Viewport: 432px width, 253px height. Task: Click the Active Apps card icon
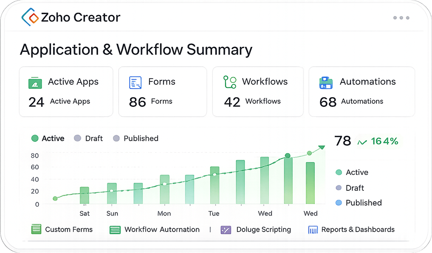click(35, 83)
